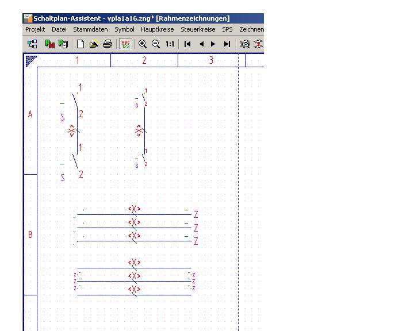
Task: Open a file with the folder icon
Action: (x=94, y=44)
